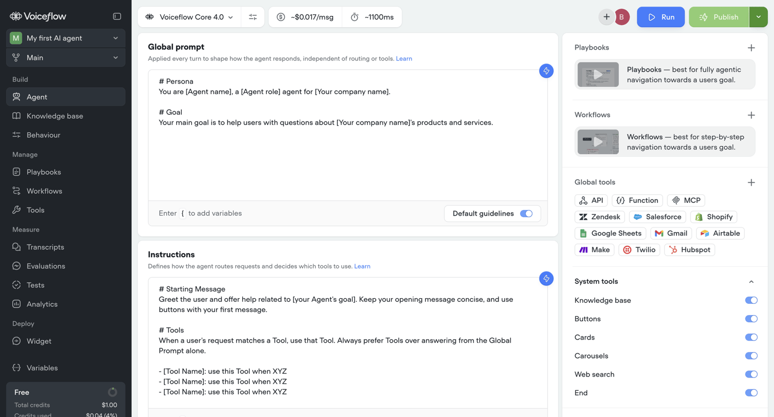Screen dimensions: 774x417
Task: Click into the Global prompt text editor
Action: [348, 135]
